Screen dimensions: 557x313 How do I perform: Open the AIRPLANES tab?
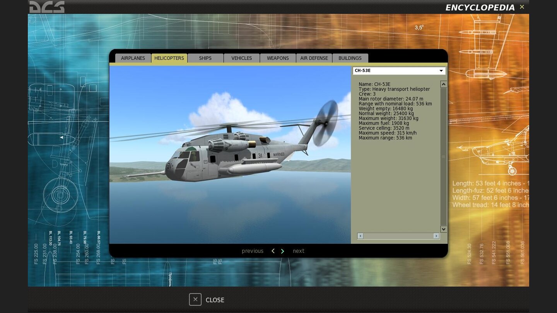tap(133, 58)
